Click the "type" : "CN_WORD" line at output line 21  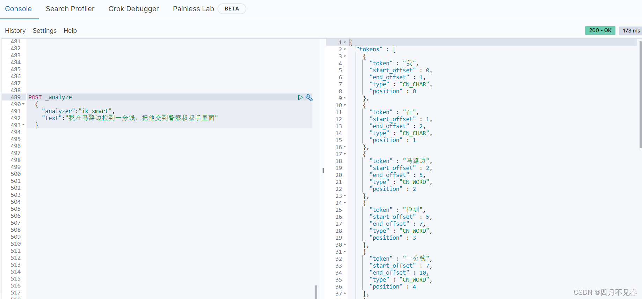(x=401, y=182)
